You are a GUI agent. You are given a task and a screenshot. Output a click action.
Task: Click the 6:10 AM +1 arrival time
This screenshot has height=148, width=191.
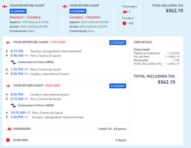pyautogui.click(x=19, y=99)
